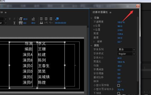Click 宽高比 value 100.0 %
151x95 pixels.
pyautogui.click(x=121, y=62)
